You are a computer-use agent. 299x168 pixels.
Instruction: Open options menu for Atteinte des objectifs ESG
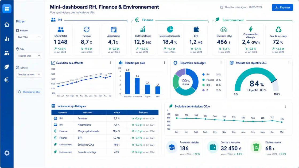(x=289, y=63)
